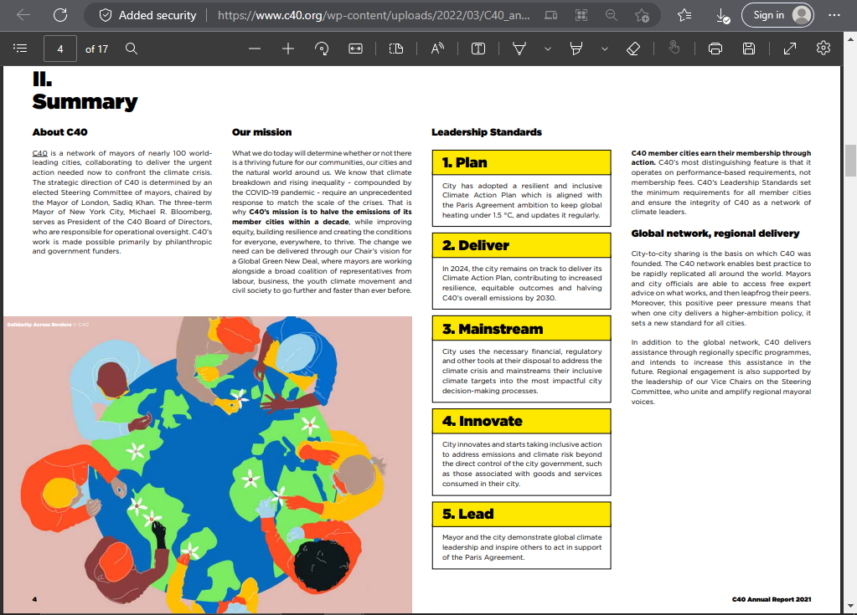Rotate the PDF page
This screenshot has height=615, width=857.
pyautogui.click(x=322, y=49)
